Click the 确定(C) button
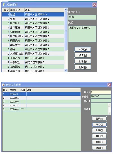The width and height of the screenshot is (113, 154). pyautogui.click(x=99, y=124)
